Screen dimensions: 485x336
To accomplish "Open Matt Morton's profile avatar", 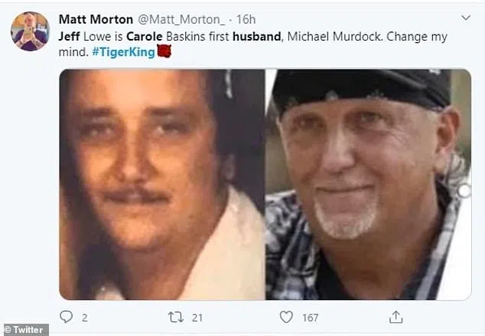I will point(30,31).
